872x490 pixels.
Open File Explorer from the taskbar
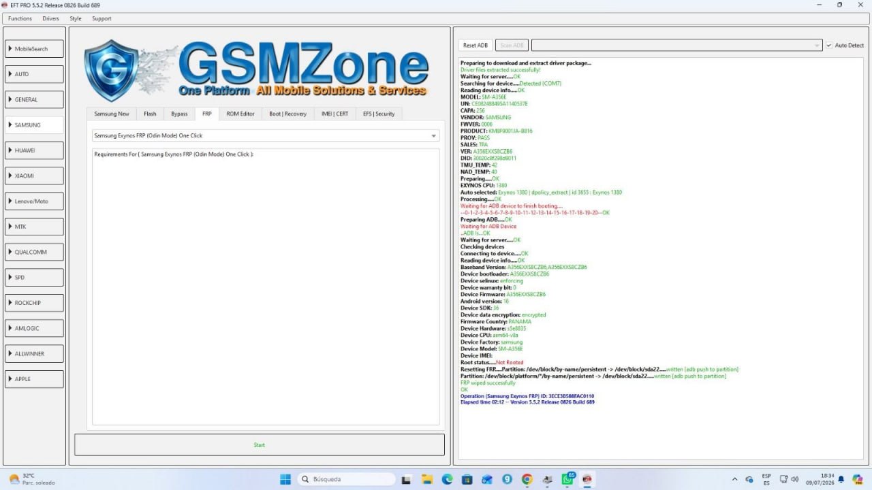coord(427,479)
